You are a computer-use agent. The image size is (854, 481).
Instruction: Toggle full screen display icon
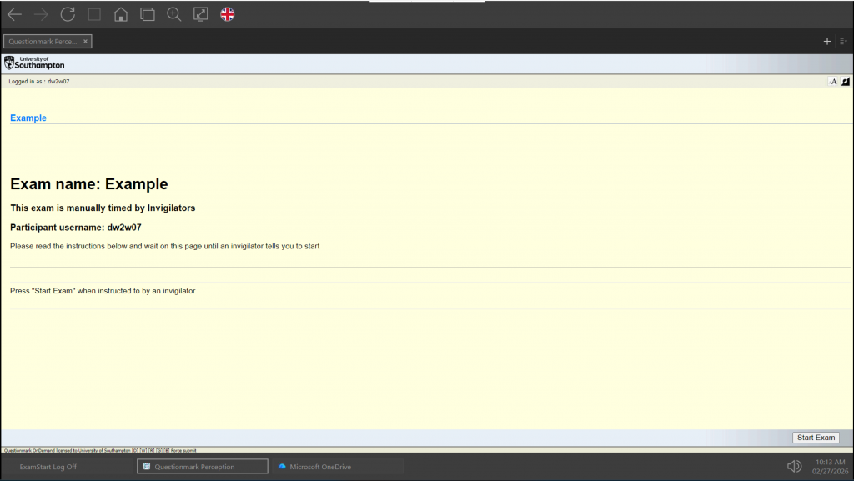pyautogui.click(x=201, y=14)
